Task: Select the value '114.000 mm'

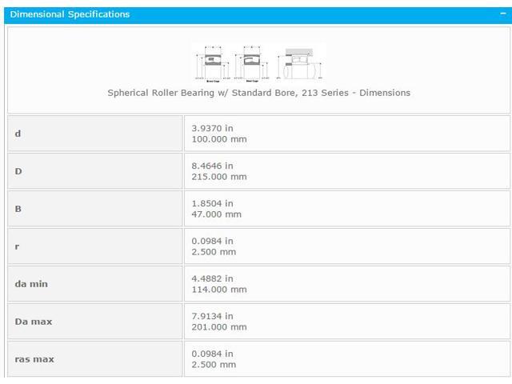Action: tap(219, 290)
